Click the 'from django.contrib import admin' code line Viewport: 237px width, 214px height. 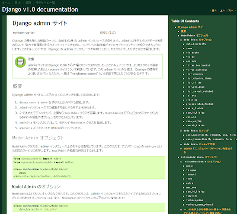tap(37, 159)
